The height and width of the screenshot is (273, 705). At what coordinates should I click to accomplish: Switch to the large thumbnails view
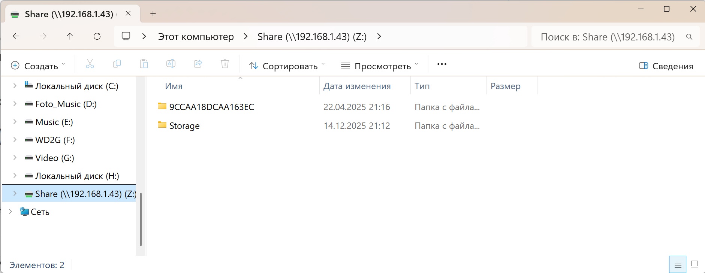coord(695,264)
